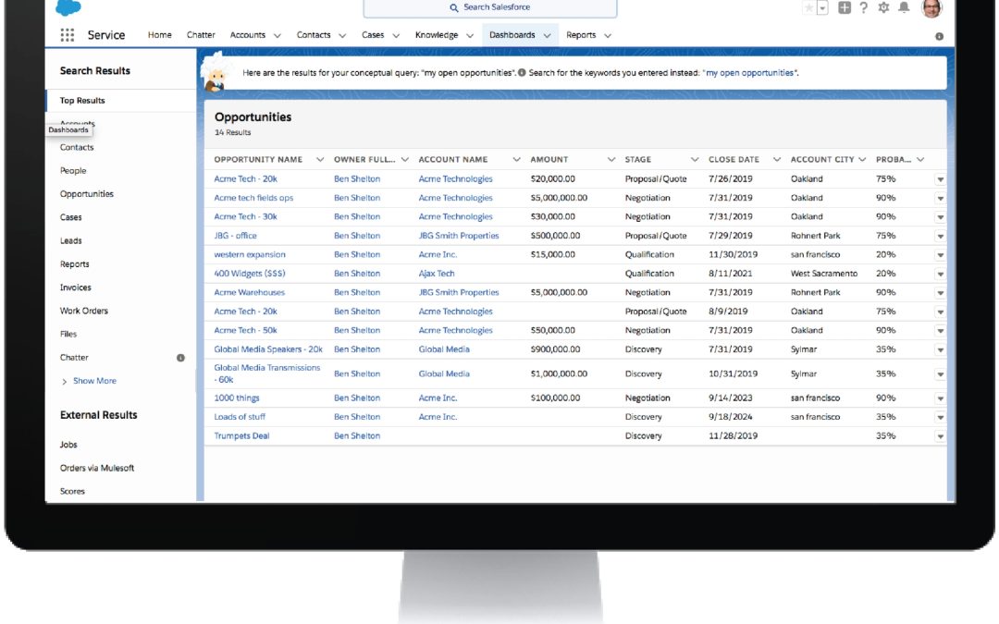Open the Loads of stuff opportunity

click(240, 417)
